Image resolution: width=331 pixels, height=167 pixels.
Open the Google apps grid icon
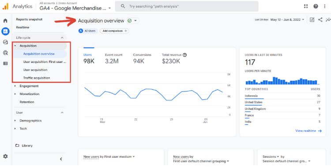pos(306,6)
